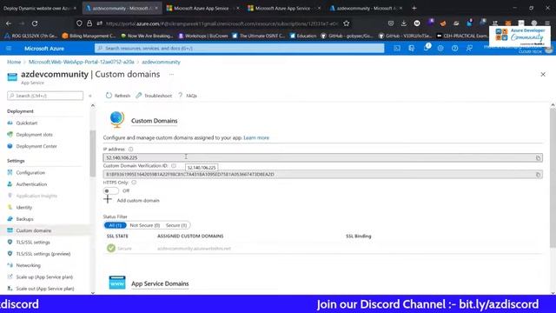The width and height of the screenshot is (556, 313).
Task: Open The Ultimate OSINT bookmark
Action: pyautogui.click(x=259, y=36)
